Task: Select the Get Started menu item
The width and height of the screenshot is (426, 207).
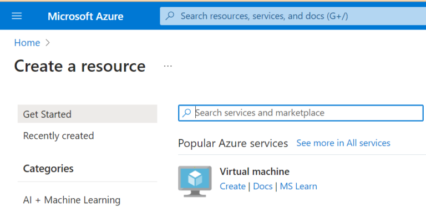Action: tap(87, 114)
